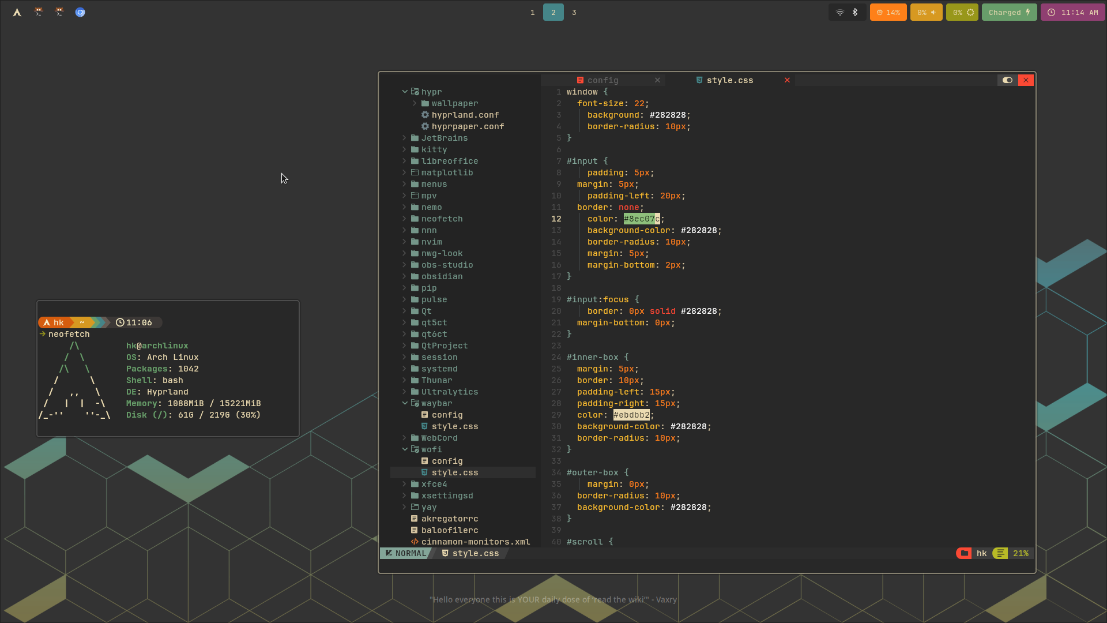This screenshot has height=623, width=1107.
Task: Click the Wi-Fi status icon
Action: [x=840, y=12]
